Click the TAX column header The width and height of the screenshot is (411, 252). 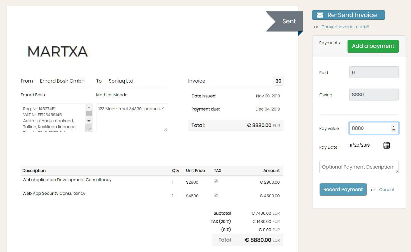217,171
